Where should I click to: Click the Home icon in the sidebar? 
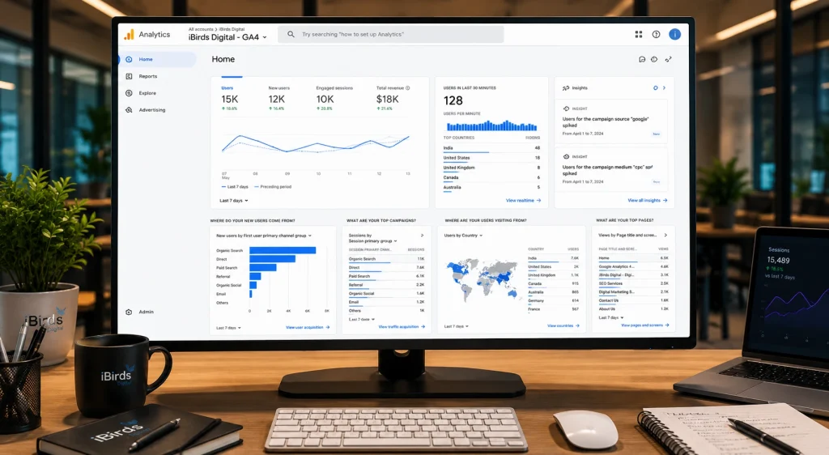129,59
